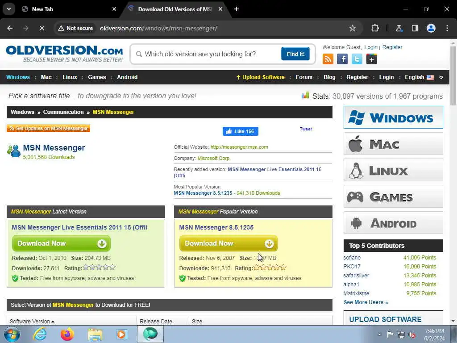Open contributor sofiane profile link
The width and height of the screenshot is (457, 343).
point(352,258)
